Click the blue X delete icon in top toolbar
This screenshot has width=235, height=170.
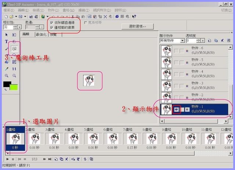click(x=105, y=16)
